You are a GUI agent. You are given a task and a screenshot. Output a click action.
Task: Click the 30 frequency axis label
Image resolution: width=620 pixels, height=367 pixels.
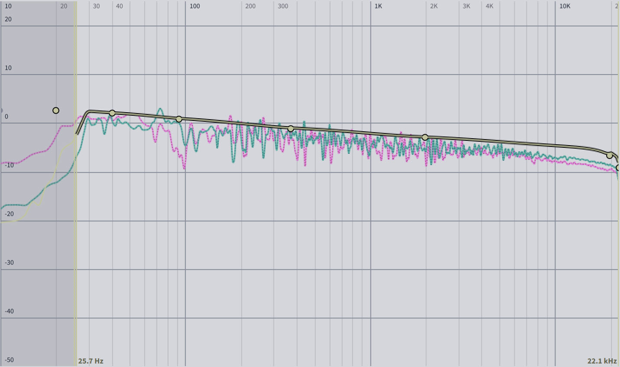[96, 6]
